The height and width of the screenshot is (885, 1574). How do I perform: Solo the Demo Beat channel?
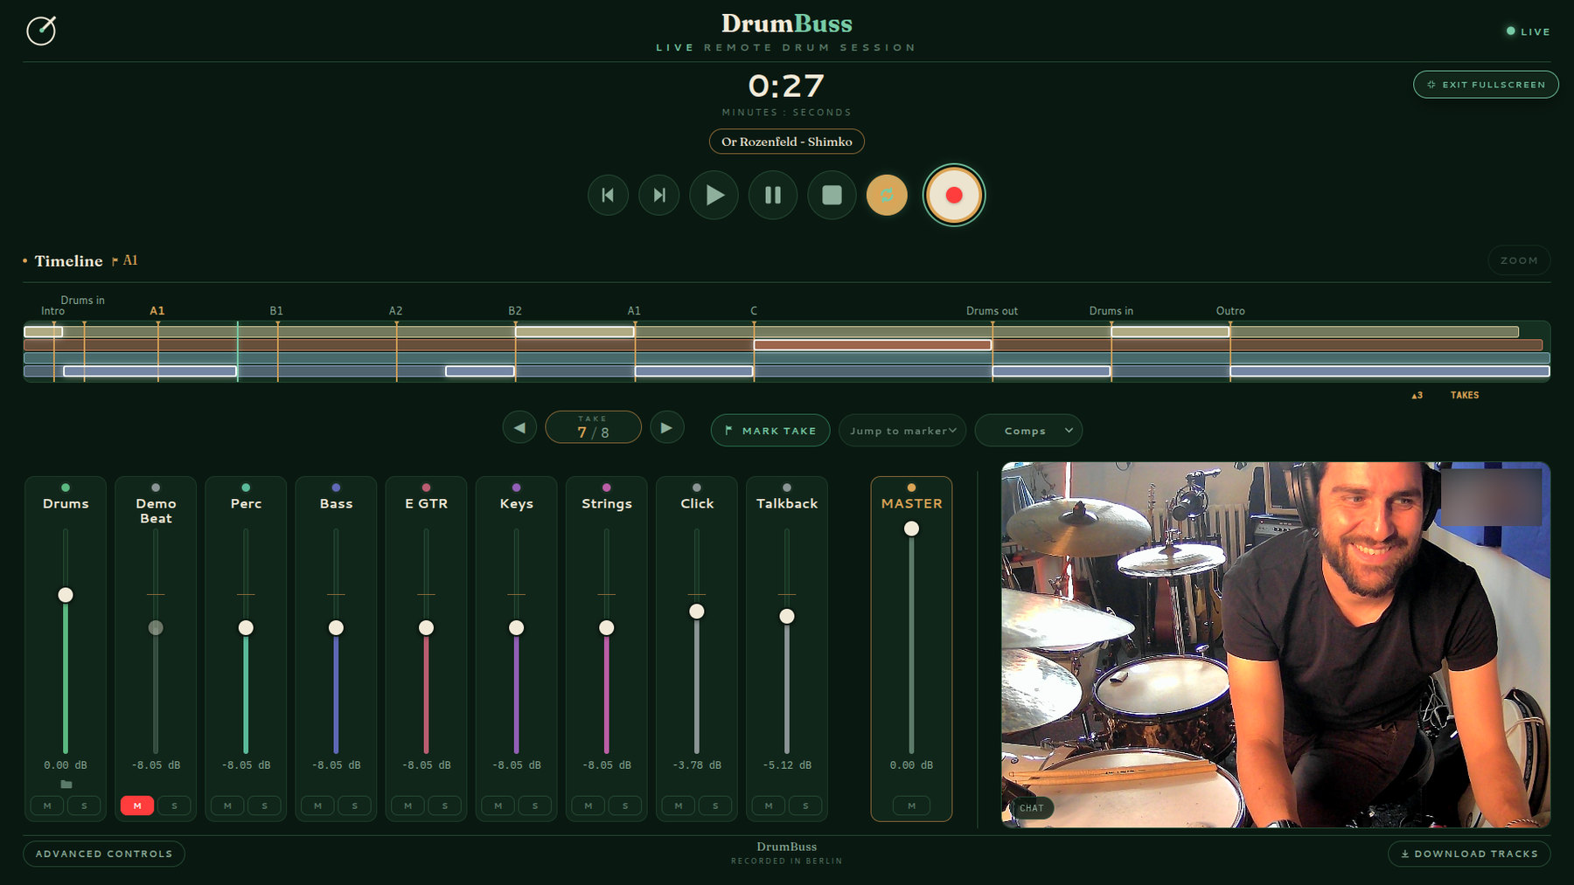tap(174, 805)
